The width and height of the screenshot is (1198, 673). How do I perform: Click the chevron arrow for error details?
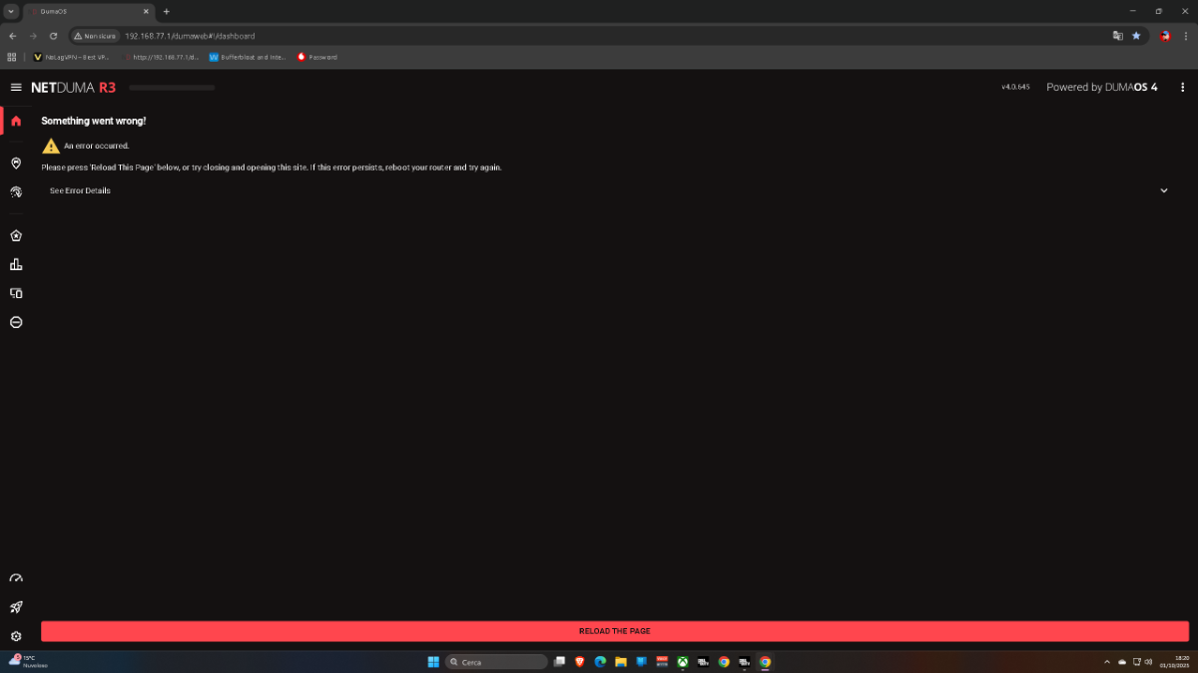tap(1163, 190)
